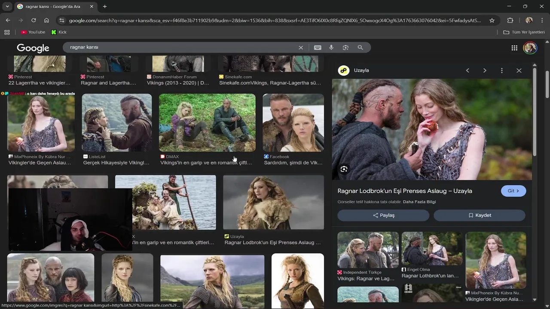Open the Kick bookmark
The image size is (550, 309).
59,32
